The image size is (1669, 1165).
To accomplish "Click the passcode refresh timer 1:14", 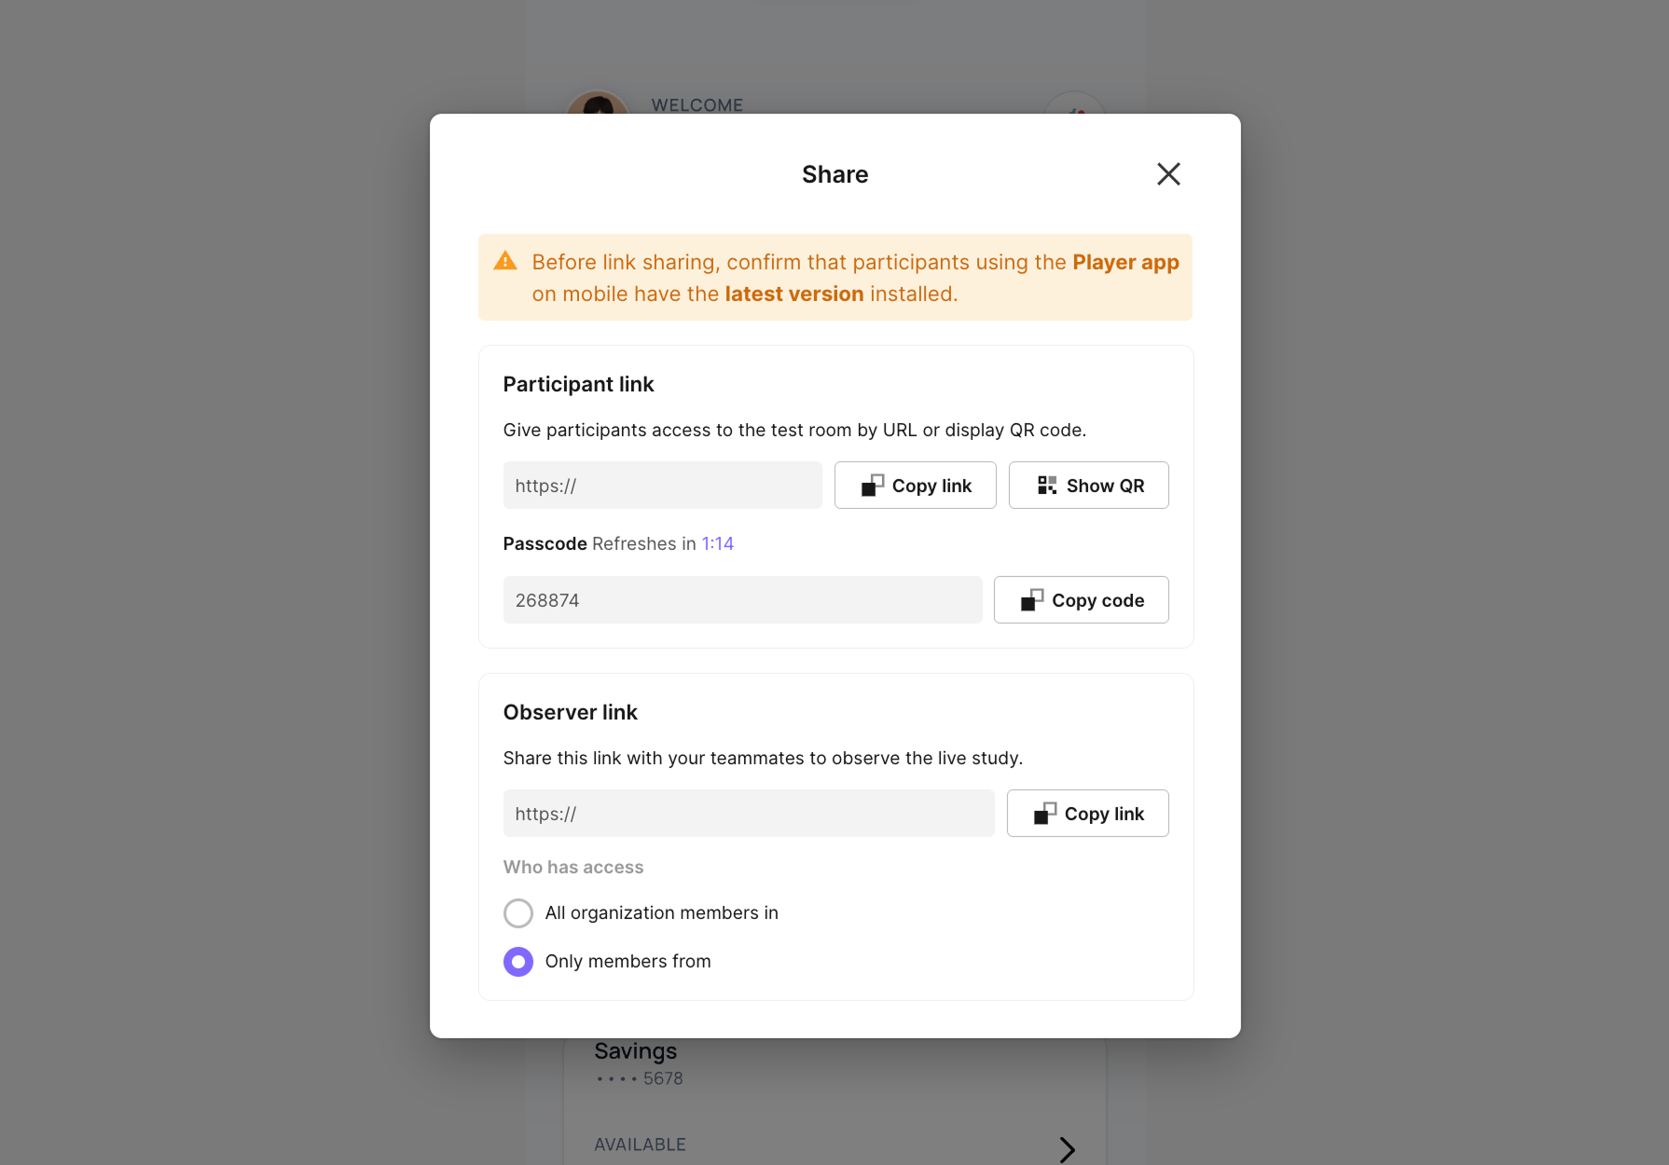I will [718, 544].
